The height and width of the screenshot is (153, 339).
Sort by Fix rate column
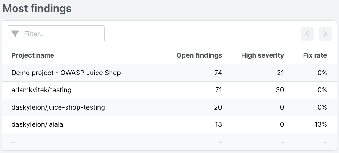pyautogui.click(x=315, y=55)
